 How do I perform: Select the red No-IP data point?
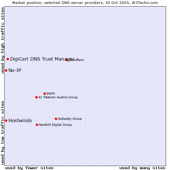click(6, 70)
